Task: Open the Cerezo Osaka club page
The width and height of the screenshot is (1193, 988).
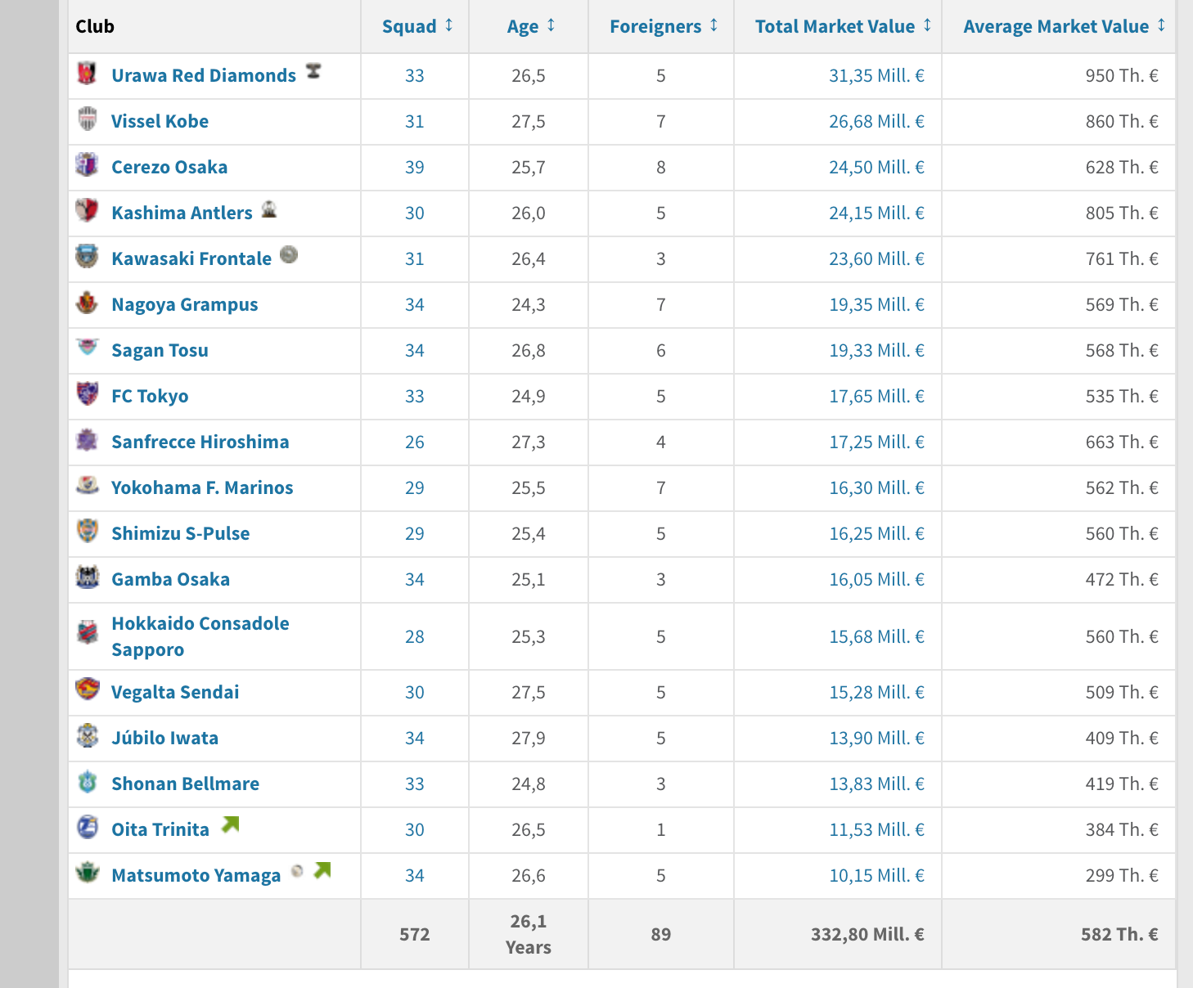Action: 169,167
